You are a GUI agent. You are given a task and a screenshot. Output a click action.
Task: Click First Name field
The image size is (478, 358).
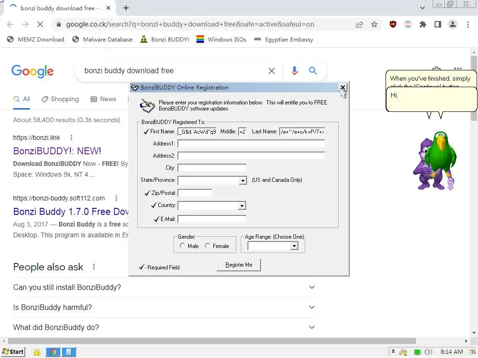(197, 132)
